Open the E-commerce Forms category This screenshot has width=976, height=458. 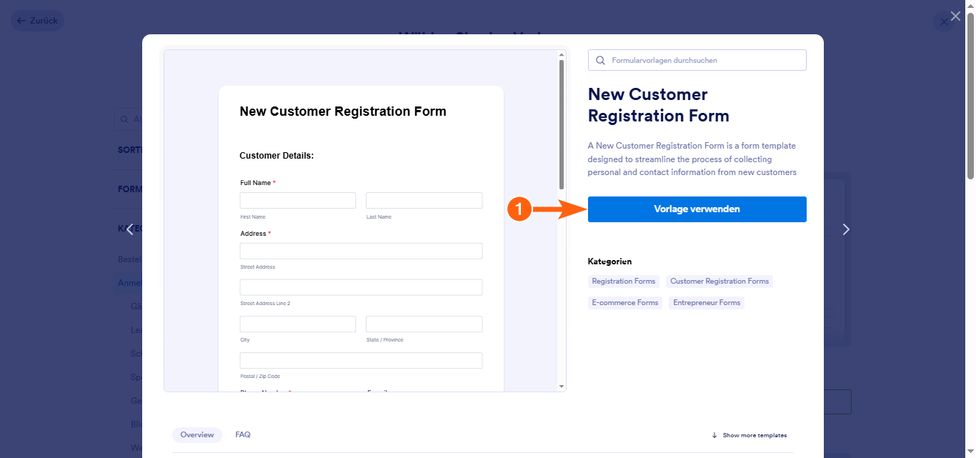point(624,303)
